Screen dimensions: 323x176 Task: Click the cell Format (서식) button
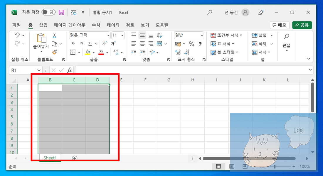tap(261, 52)
